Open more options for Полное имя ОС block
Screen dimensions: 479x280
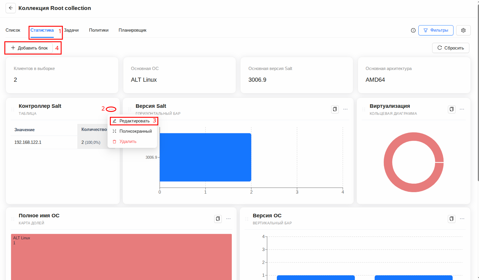(x=229, y=219)
